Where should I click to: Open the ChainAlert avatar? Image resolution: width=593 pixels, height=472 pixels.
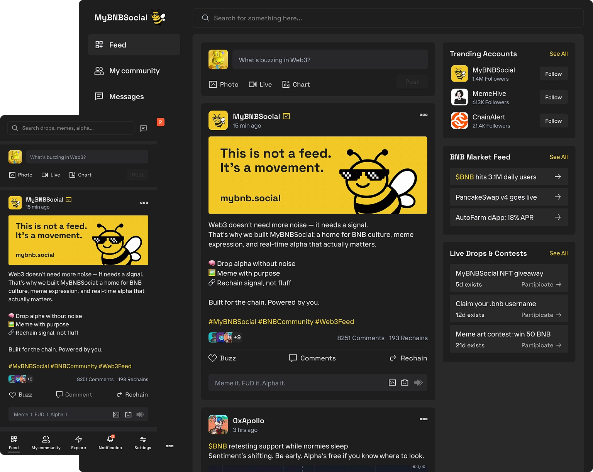coord(459,121)
